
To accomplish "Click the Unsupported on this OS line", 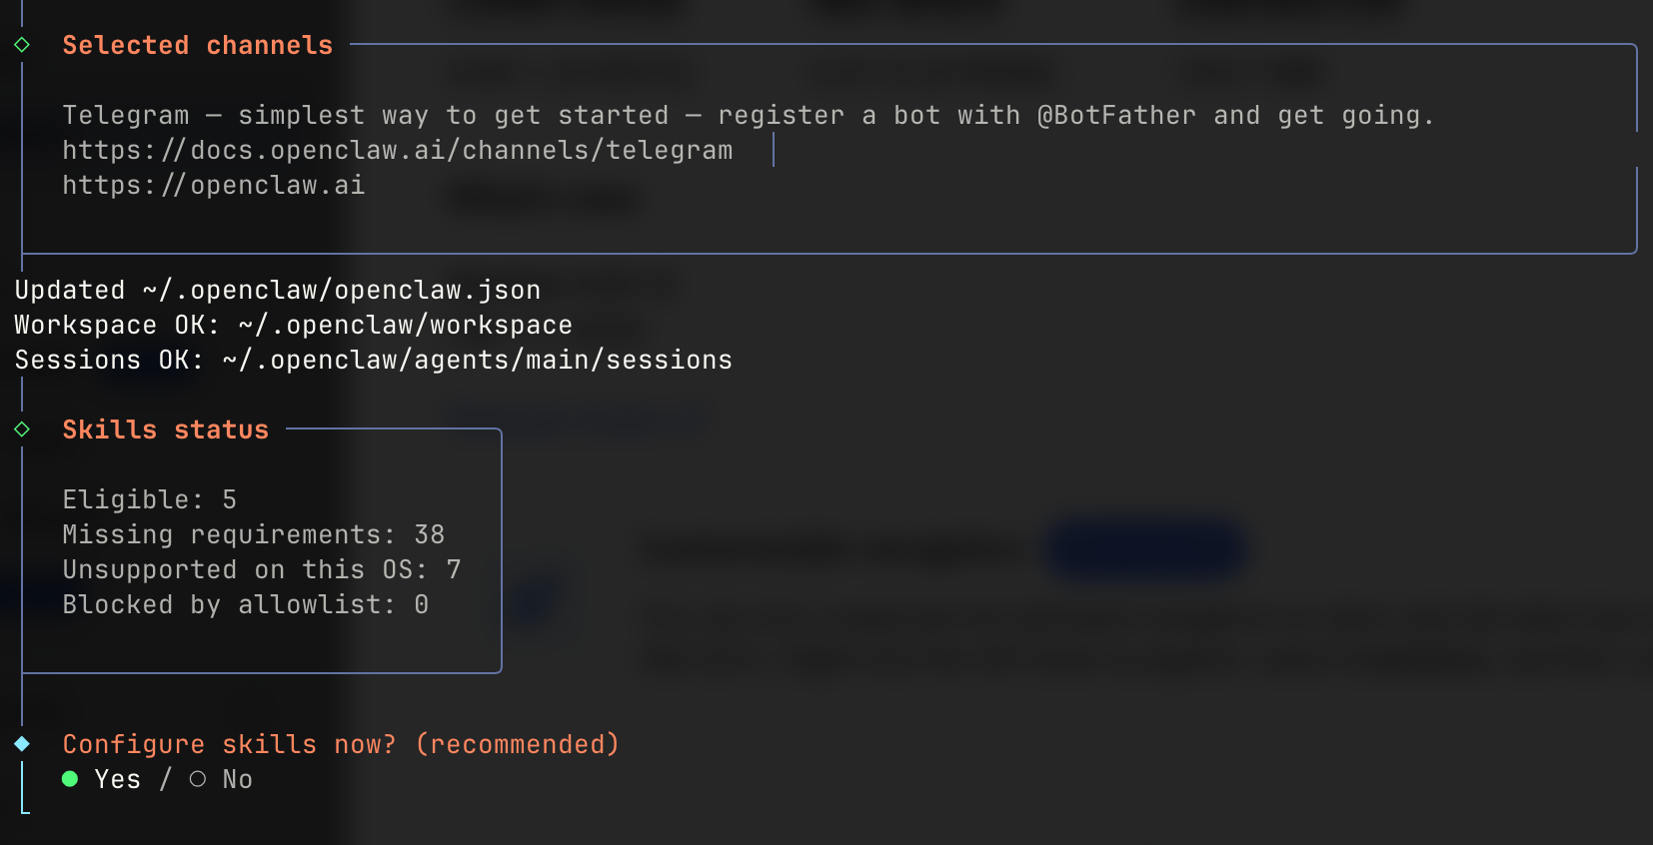I will point(261,569).
